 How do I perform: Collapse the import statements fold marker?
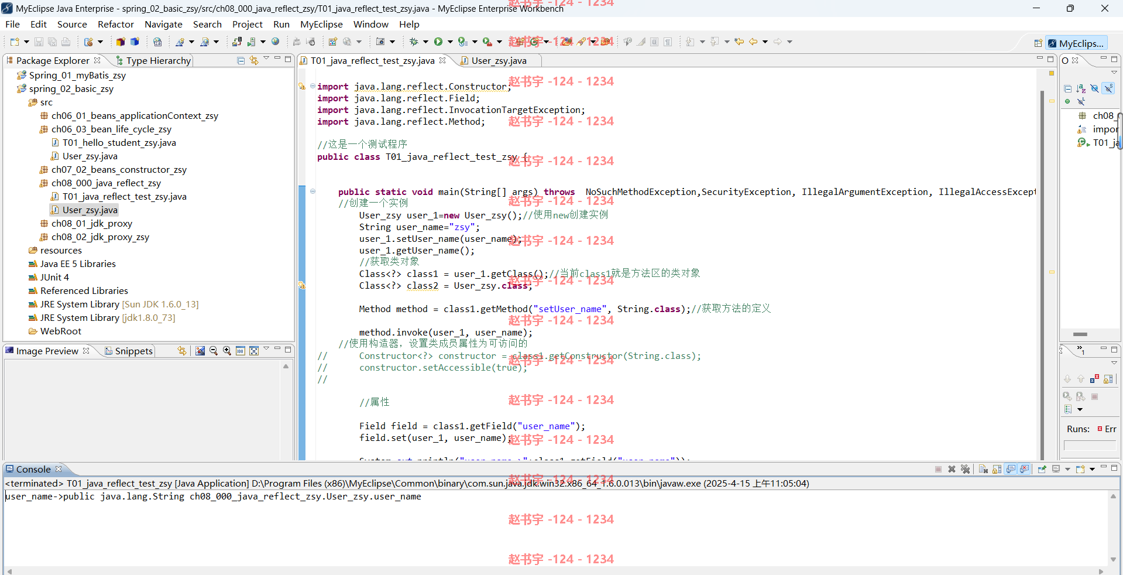coord(312,86)
